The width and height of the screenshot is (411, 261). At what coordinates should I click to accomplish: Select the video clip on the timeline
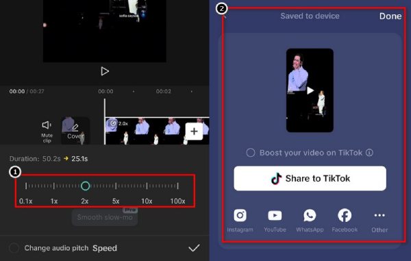coord(157,131)
